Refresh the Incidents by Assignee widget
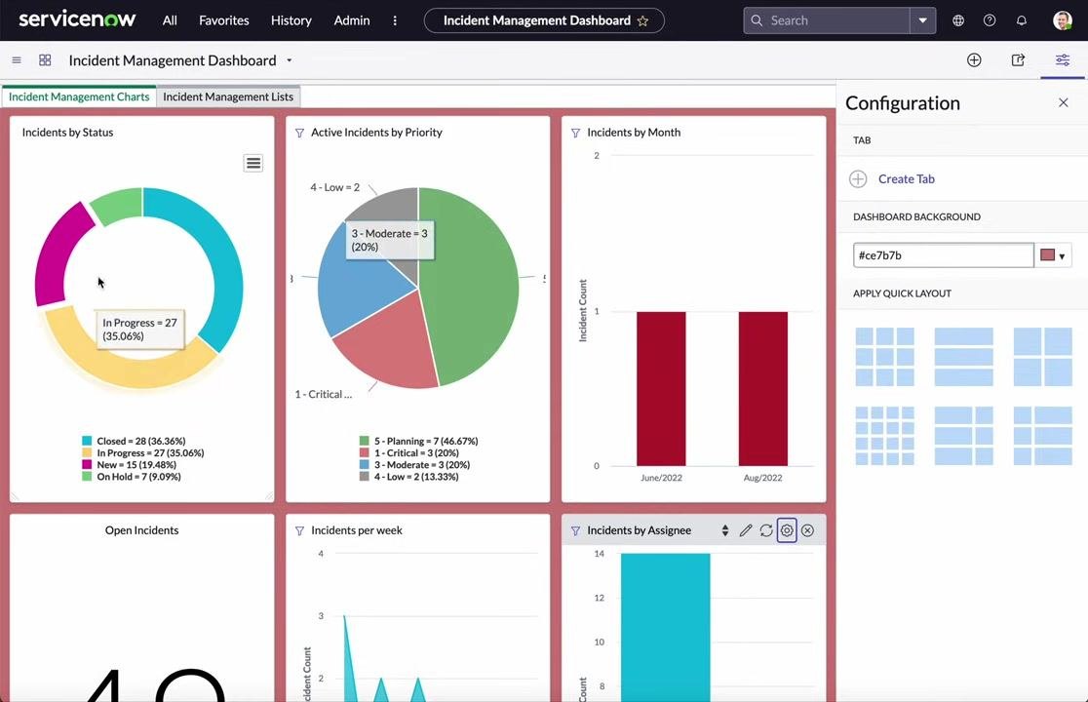This screenshot has width=1088, height=702. click(x=766, y=530)
